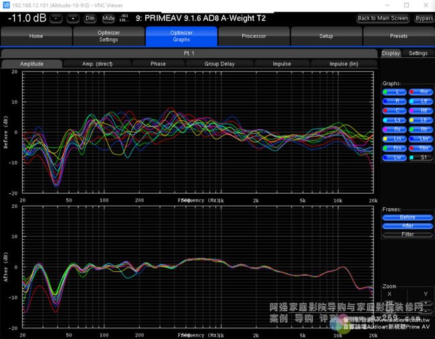Screen dimensions: 435x339
Task: Click Back to Main Screen button
Action: click(x=383, y=18)
